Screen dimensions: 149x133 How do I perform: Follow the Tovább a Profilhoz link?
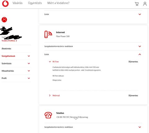[x=9, y=41]
